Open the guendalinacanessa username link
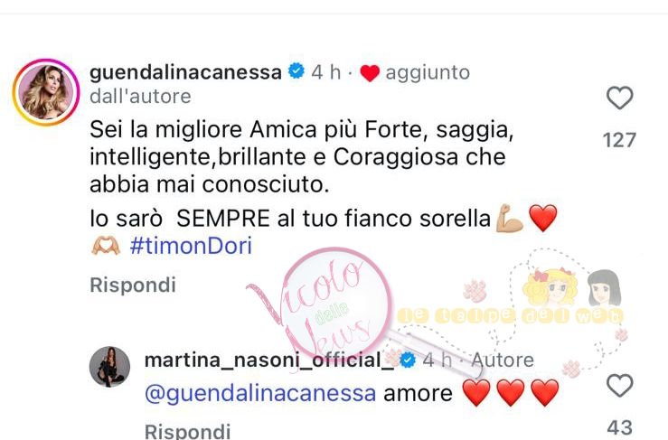This screenshot has height=440, width=668. pos(185,72)
